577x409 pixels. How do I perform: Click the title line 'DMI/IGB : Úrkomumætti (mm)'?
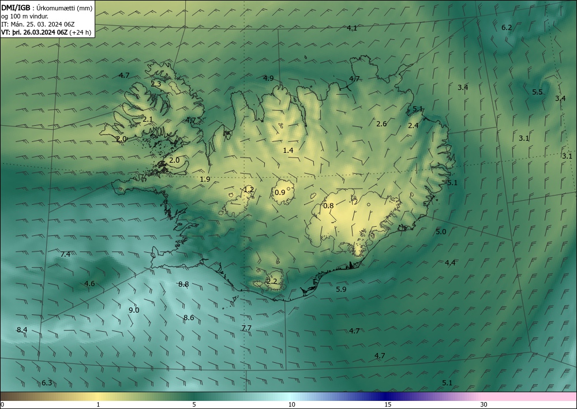(47, 7)
